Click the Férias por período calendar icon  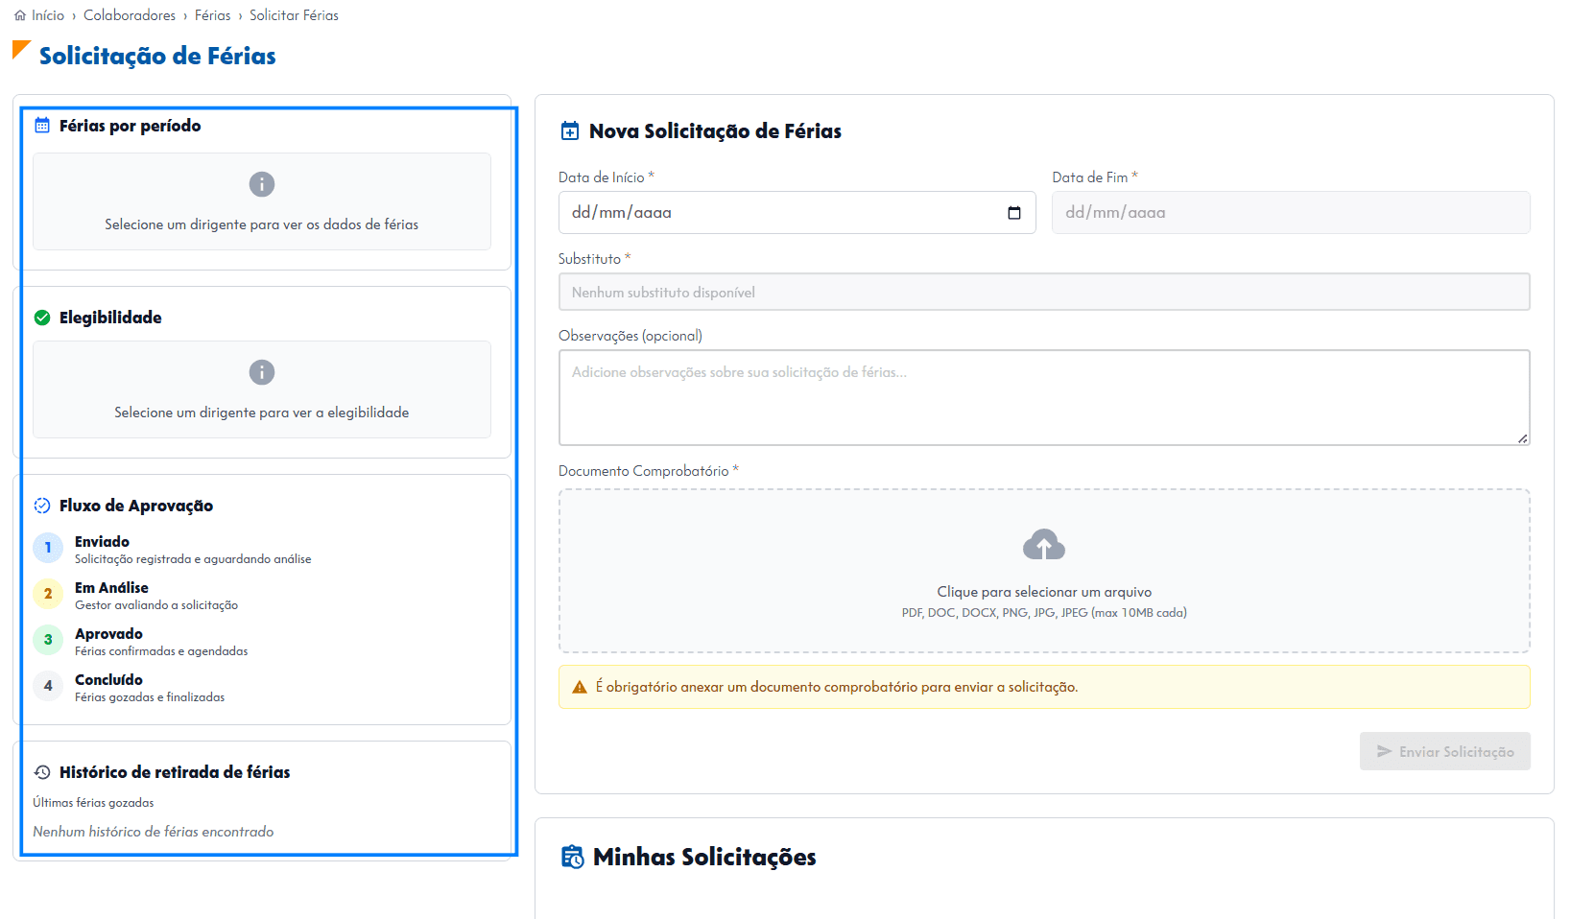click(x=42, y=126)
